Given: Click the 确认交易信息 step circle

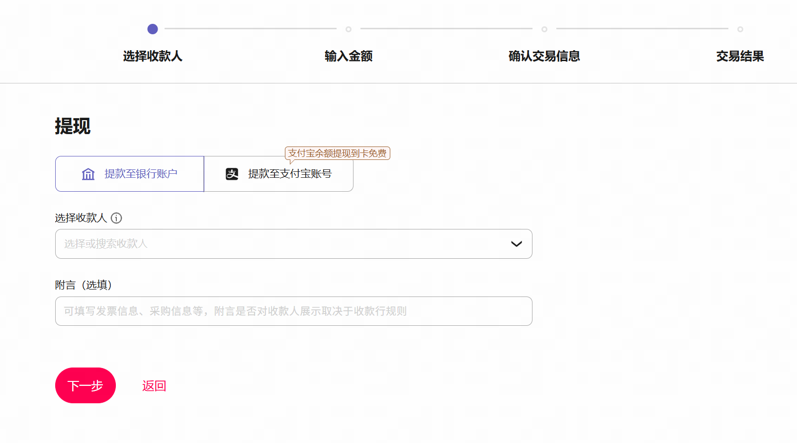Looking at the screenshot, I should [544, 29].
